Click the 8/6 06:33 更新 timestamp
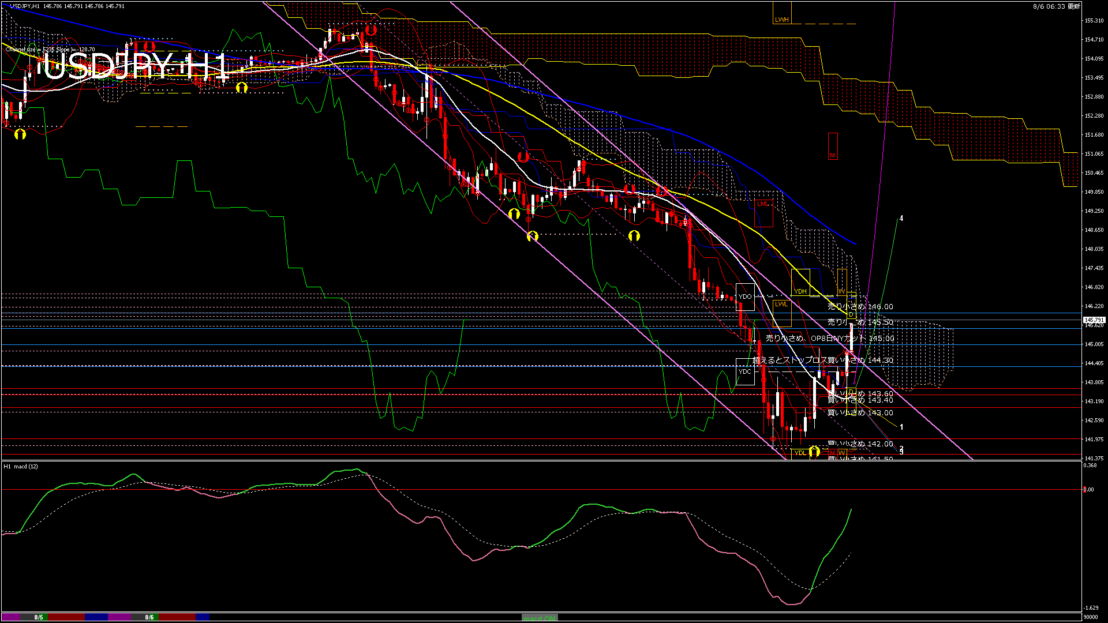 click(1056, 6)
